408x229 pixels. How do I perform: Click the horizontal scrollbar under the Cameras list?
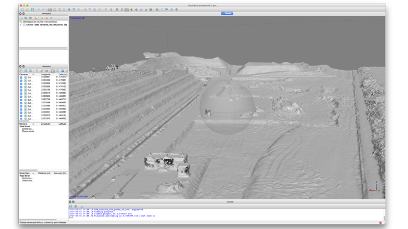click(x=24, y=121)
